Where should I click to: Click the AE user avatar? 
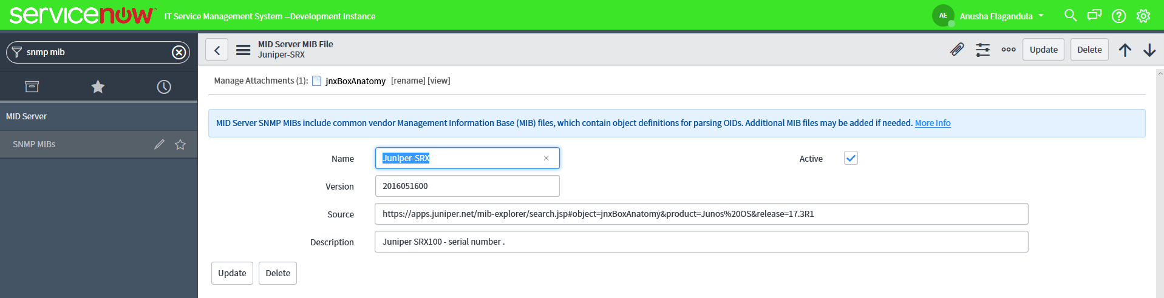click(x=943, y=15)
